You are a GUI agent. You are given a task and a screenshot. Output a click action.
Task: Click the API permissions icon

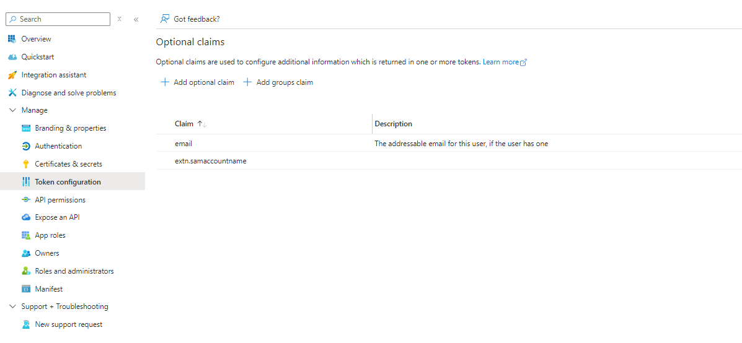(25, 200)
